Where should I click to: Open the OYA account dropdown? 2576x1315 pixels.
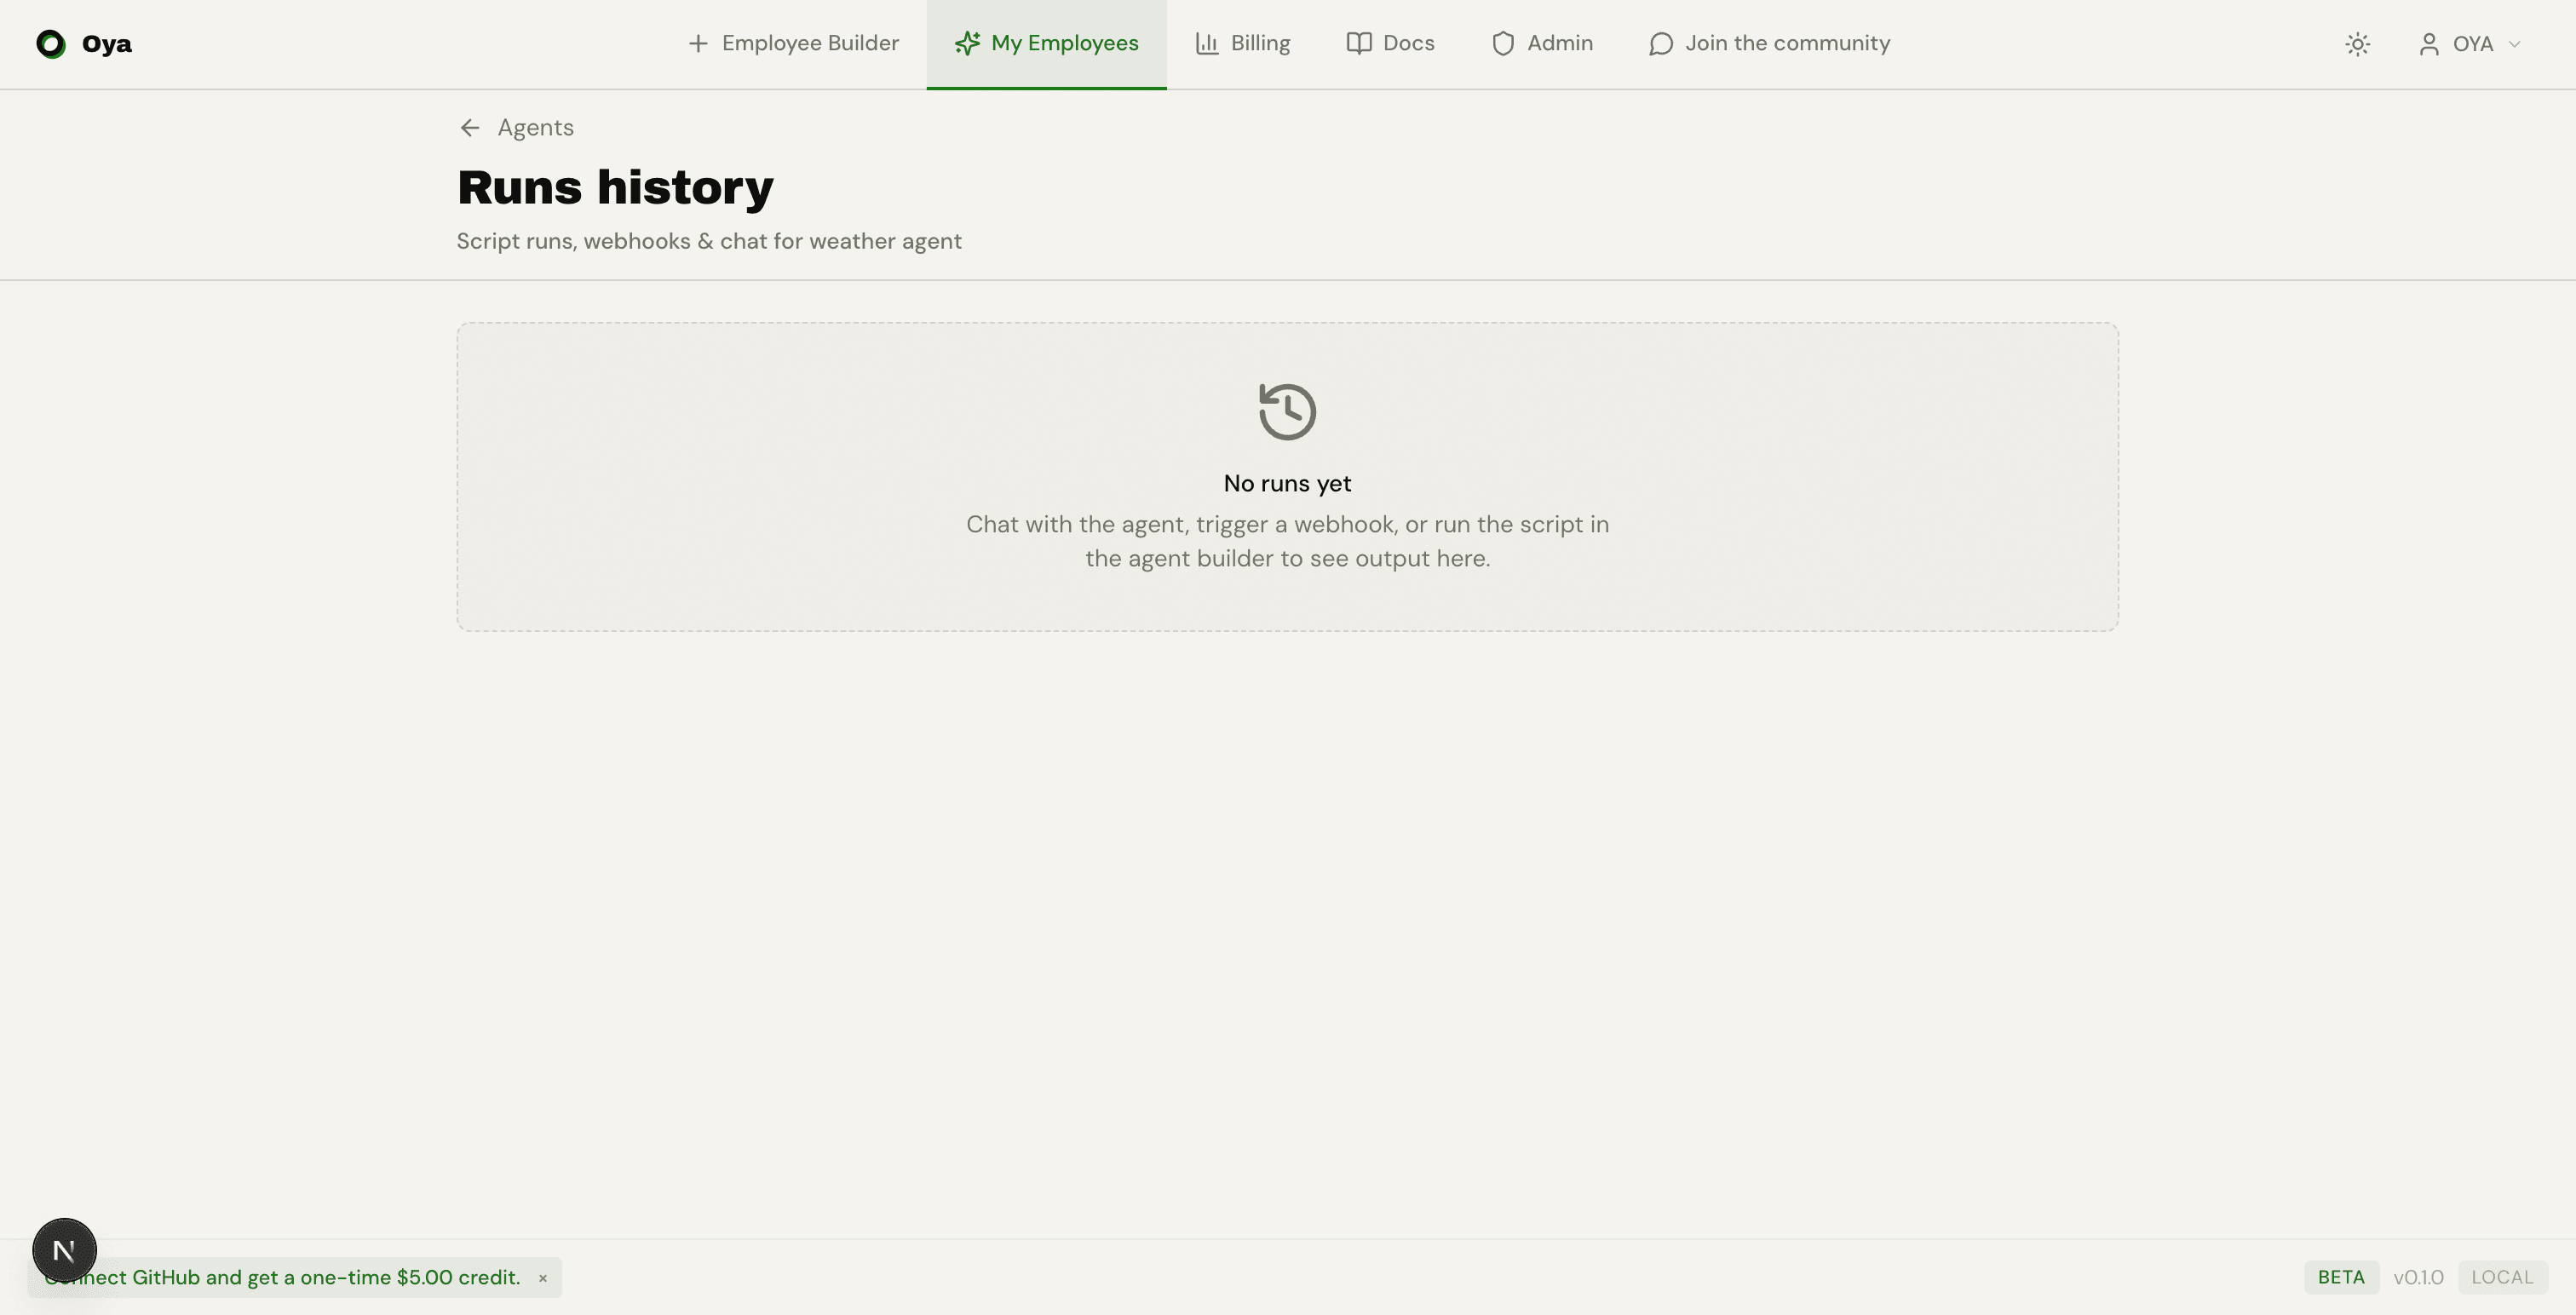[2472, 44]
